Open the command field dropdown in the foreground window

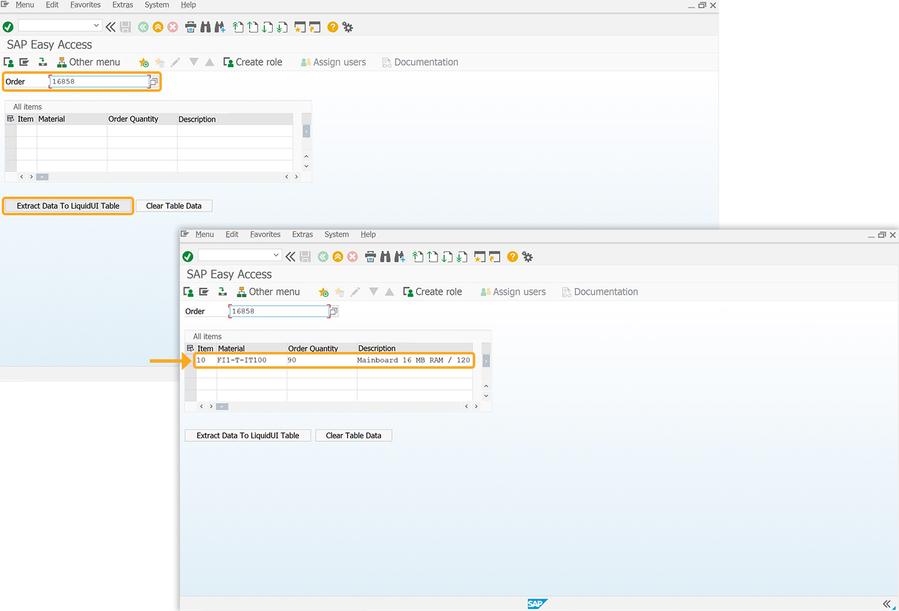click(x=276, y=255)
